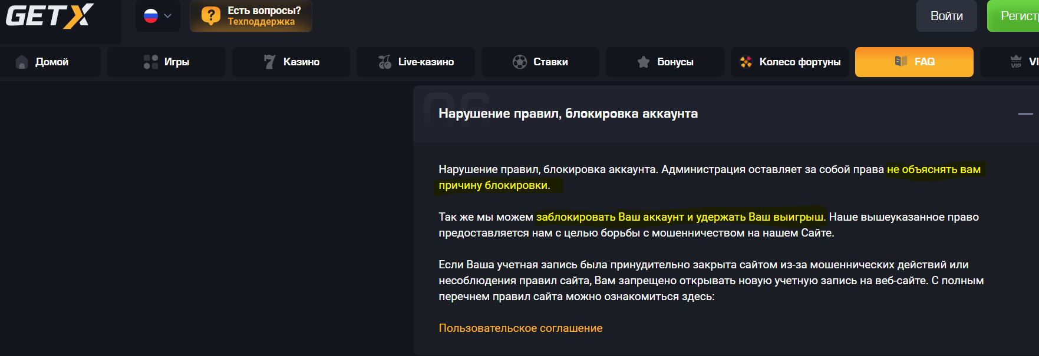Click the book icon on FAQ
The height and width of the screenshot is (356, 1039).
click(x=901, y=61)
